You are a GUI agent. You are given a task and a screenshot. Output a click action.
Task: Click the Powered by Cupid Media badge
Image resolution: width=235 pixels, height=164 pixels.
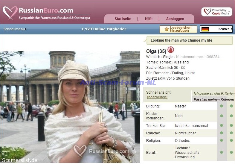(x=216, y=12)
